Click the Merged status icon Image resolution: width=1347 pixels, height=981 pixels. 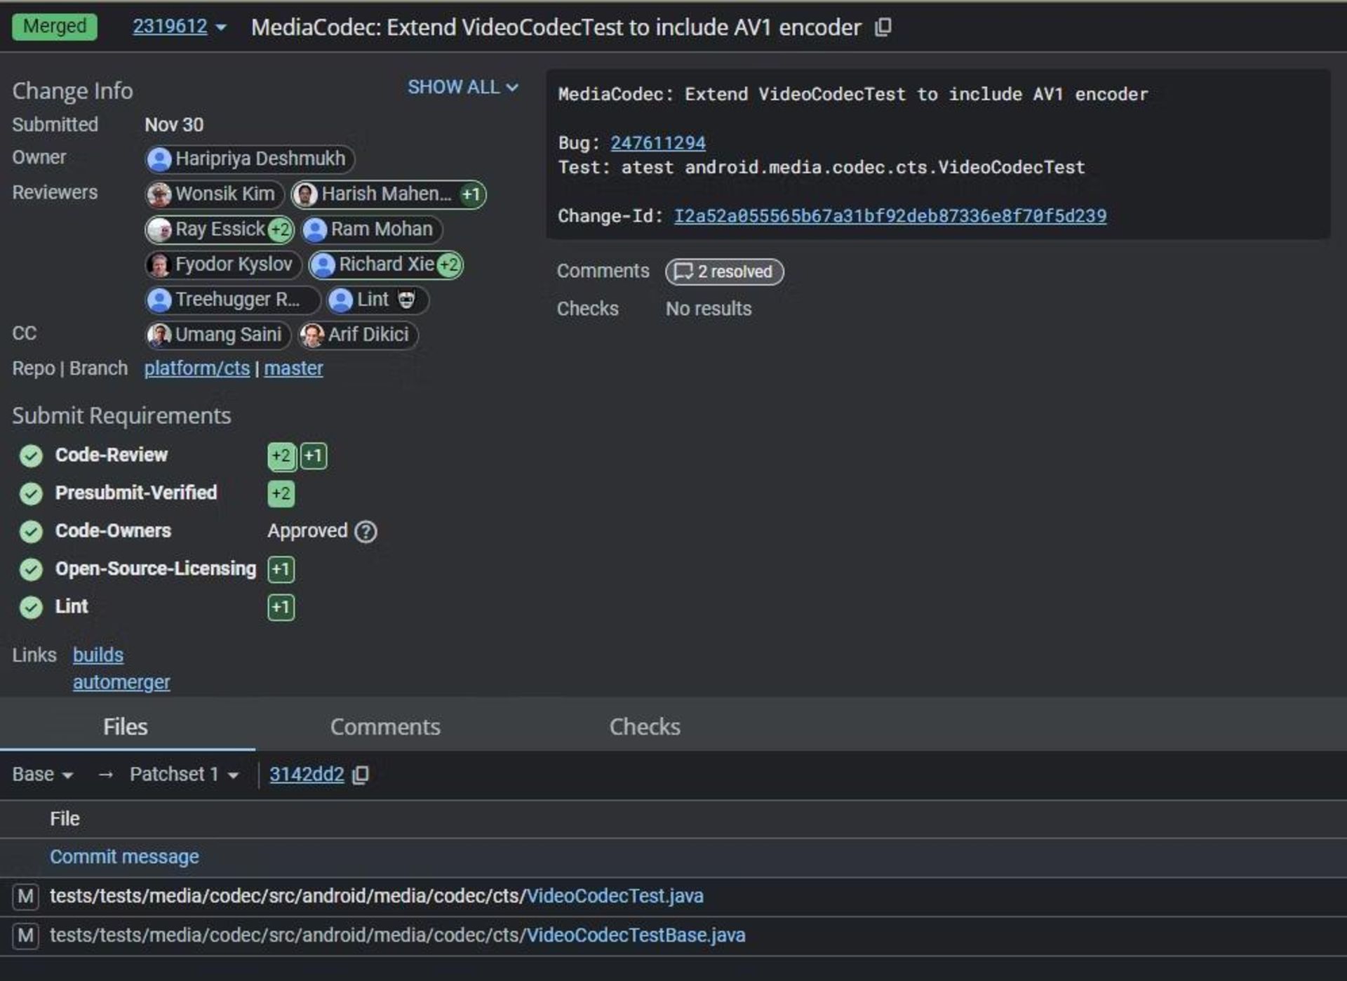point(56,26)
